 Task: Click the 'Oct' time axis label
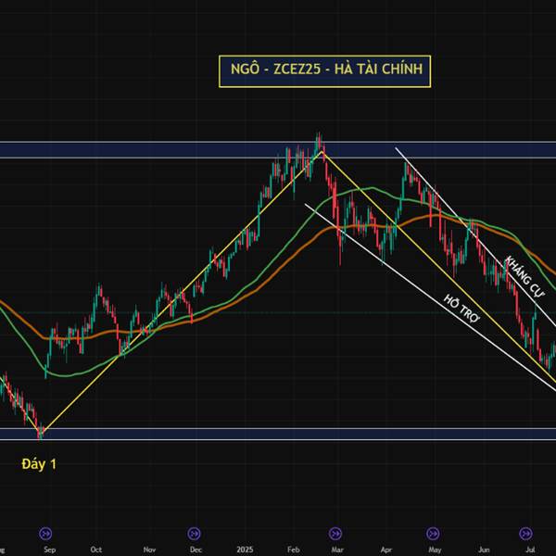coord(96,550)
